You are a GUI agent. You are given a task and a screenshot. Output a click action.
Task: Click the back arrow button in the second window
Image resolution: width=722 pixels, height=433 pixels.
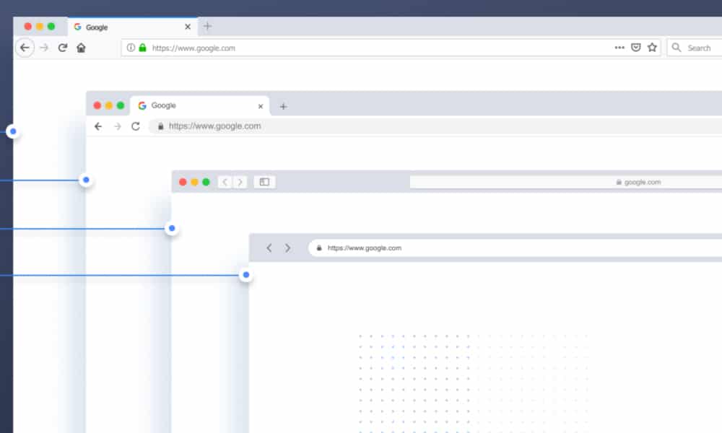[98, 126]
